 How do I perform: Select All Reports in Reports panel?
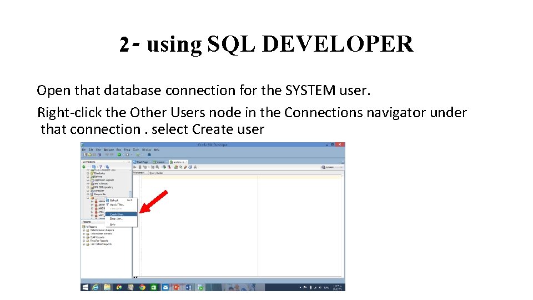click(92, 227)
